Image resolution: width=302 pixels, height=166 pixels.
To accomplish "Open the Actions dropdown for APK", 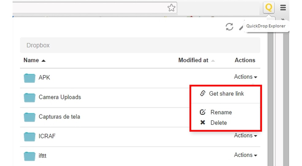I will pyautogui.click(x=245, y=77).
